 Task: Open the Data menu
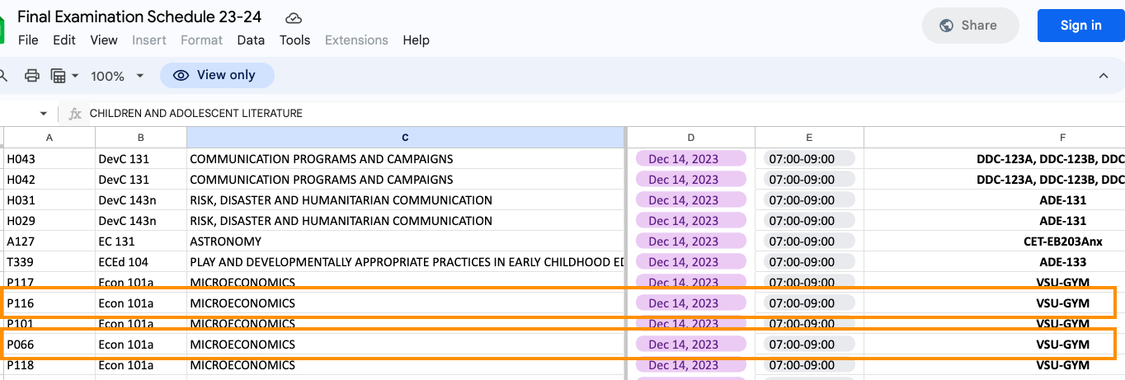(251, 40)
